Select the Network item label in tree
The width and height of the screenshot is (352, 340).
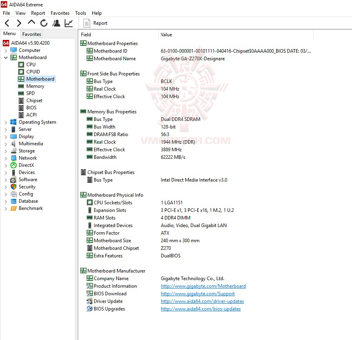[x=28, y=158]
